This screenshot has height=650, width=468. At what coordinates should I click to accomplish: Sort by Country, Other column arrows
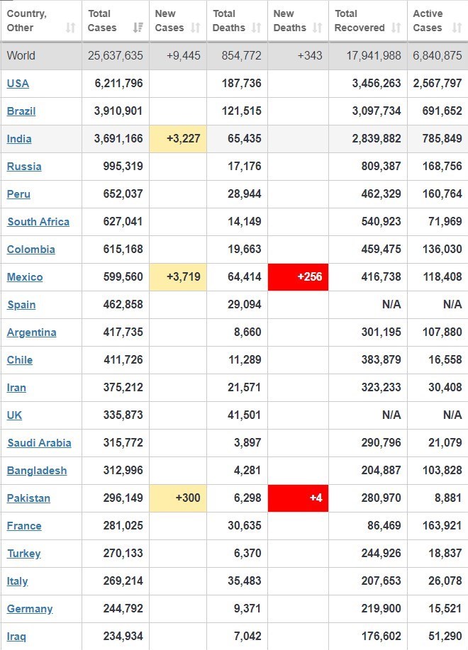[x=70, y=28]
